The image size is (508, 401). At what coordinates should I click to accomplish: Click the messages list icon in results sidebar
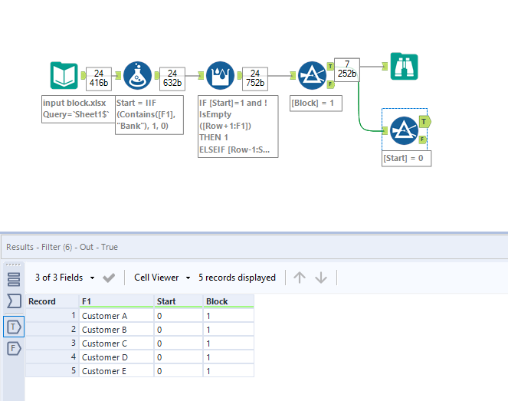(x=14, y=278)
